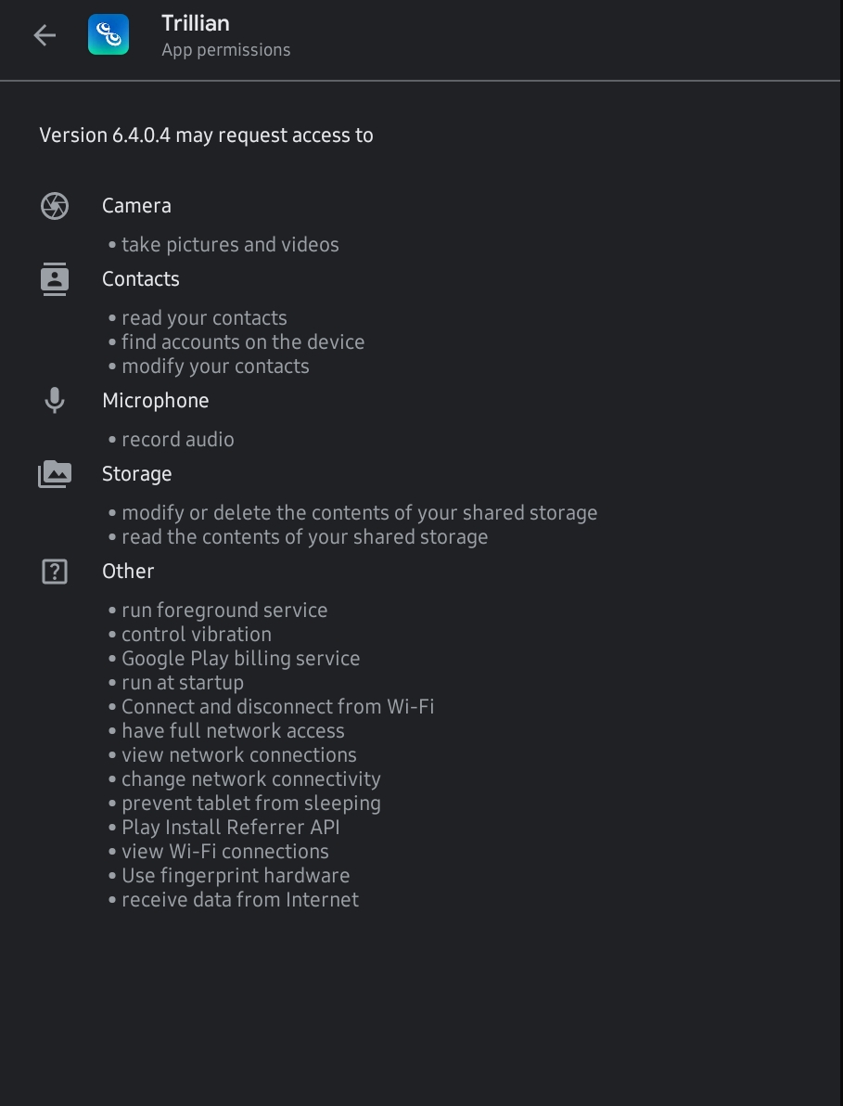This screenshot has width=843, height=1106.
Task: Select the Microphone permission icon
Action: (x=55, y=401)
